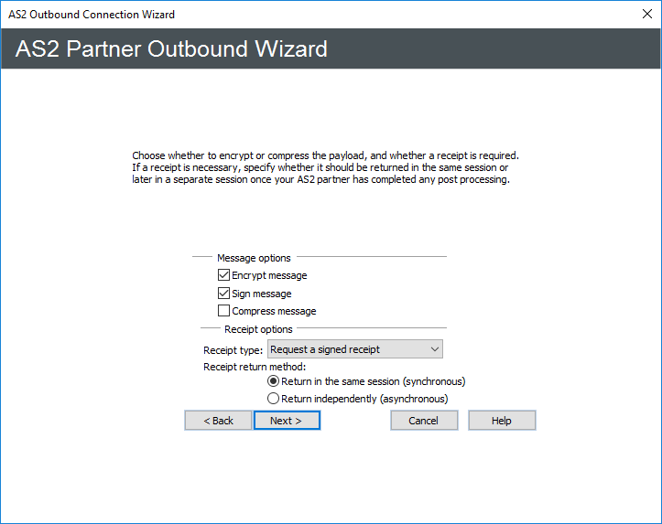Choose Return independently (asynchronous) radio button
Image resolution: width=662 pixels, height=524 pixels.
[x=273, y=399]
